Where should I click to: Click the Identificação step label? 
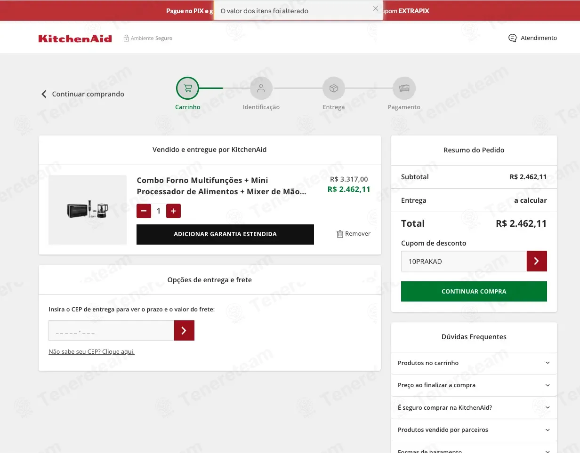click(x=261, y=107)
